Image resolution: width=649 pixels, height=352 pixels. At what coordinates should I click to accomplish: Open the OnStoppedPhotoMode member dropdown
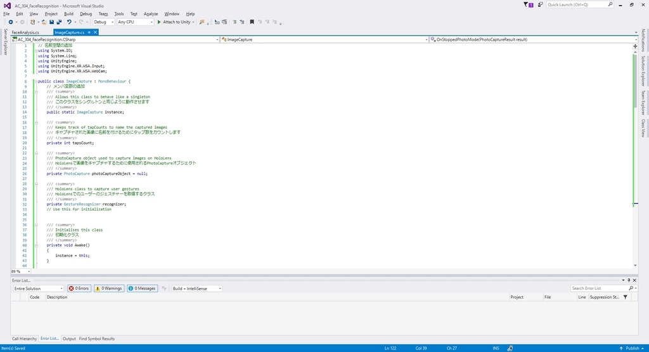tap(534, 39)
